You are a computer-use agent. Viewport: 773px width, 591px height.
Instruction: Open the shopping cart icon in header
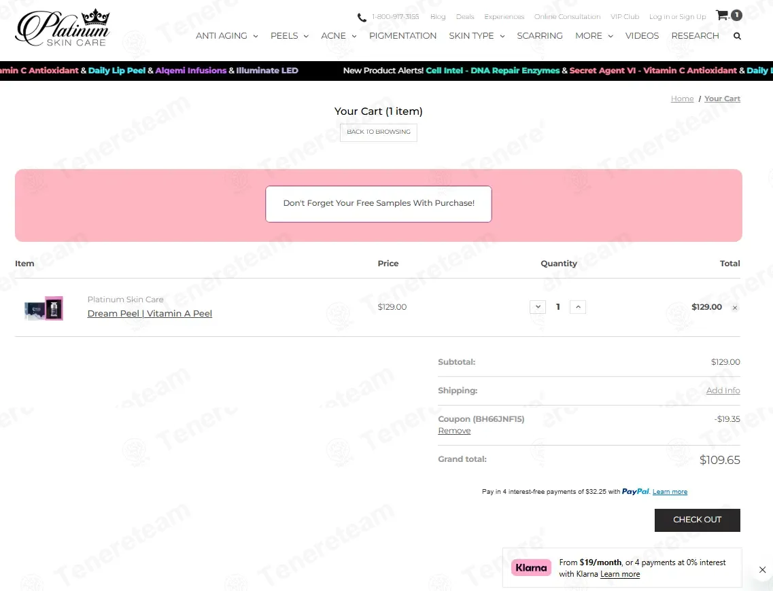729,15
